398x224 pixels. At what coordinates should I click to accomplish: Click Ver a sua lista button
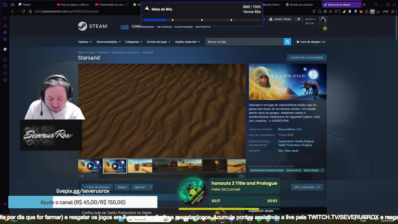click(x=307, y=187)
